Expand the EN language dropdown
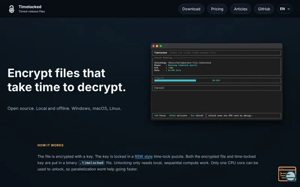 [285, 9]
